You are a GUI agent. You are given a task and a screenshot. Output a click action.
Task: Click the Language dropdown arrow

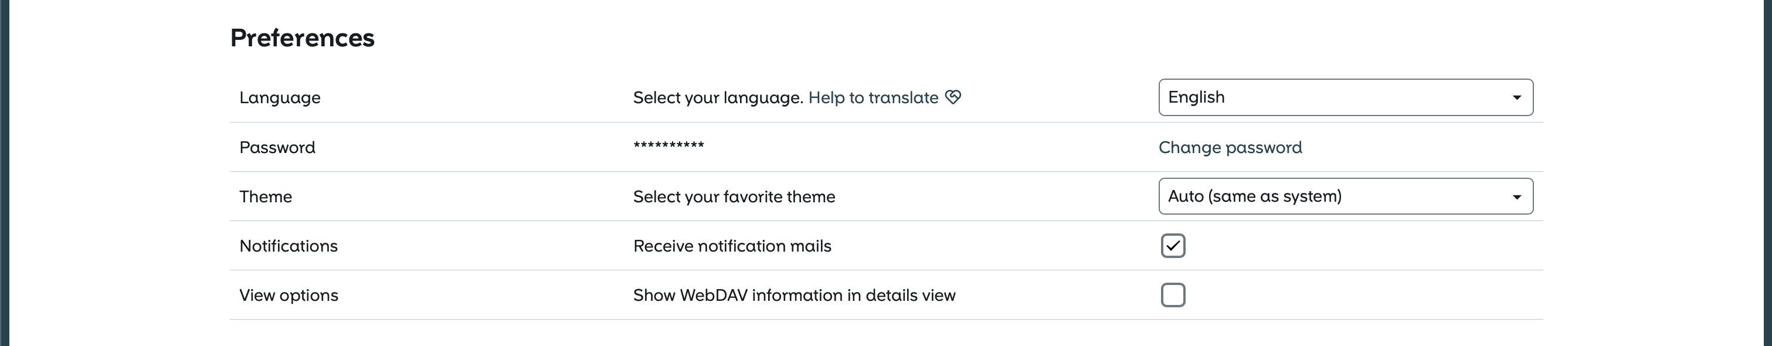(1516, 98)
